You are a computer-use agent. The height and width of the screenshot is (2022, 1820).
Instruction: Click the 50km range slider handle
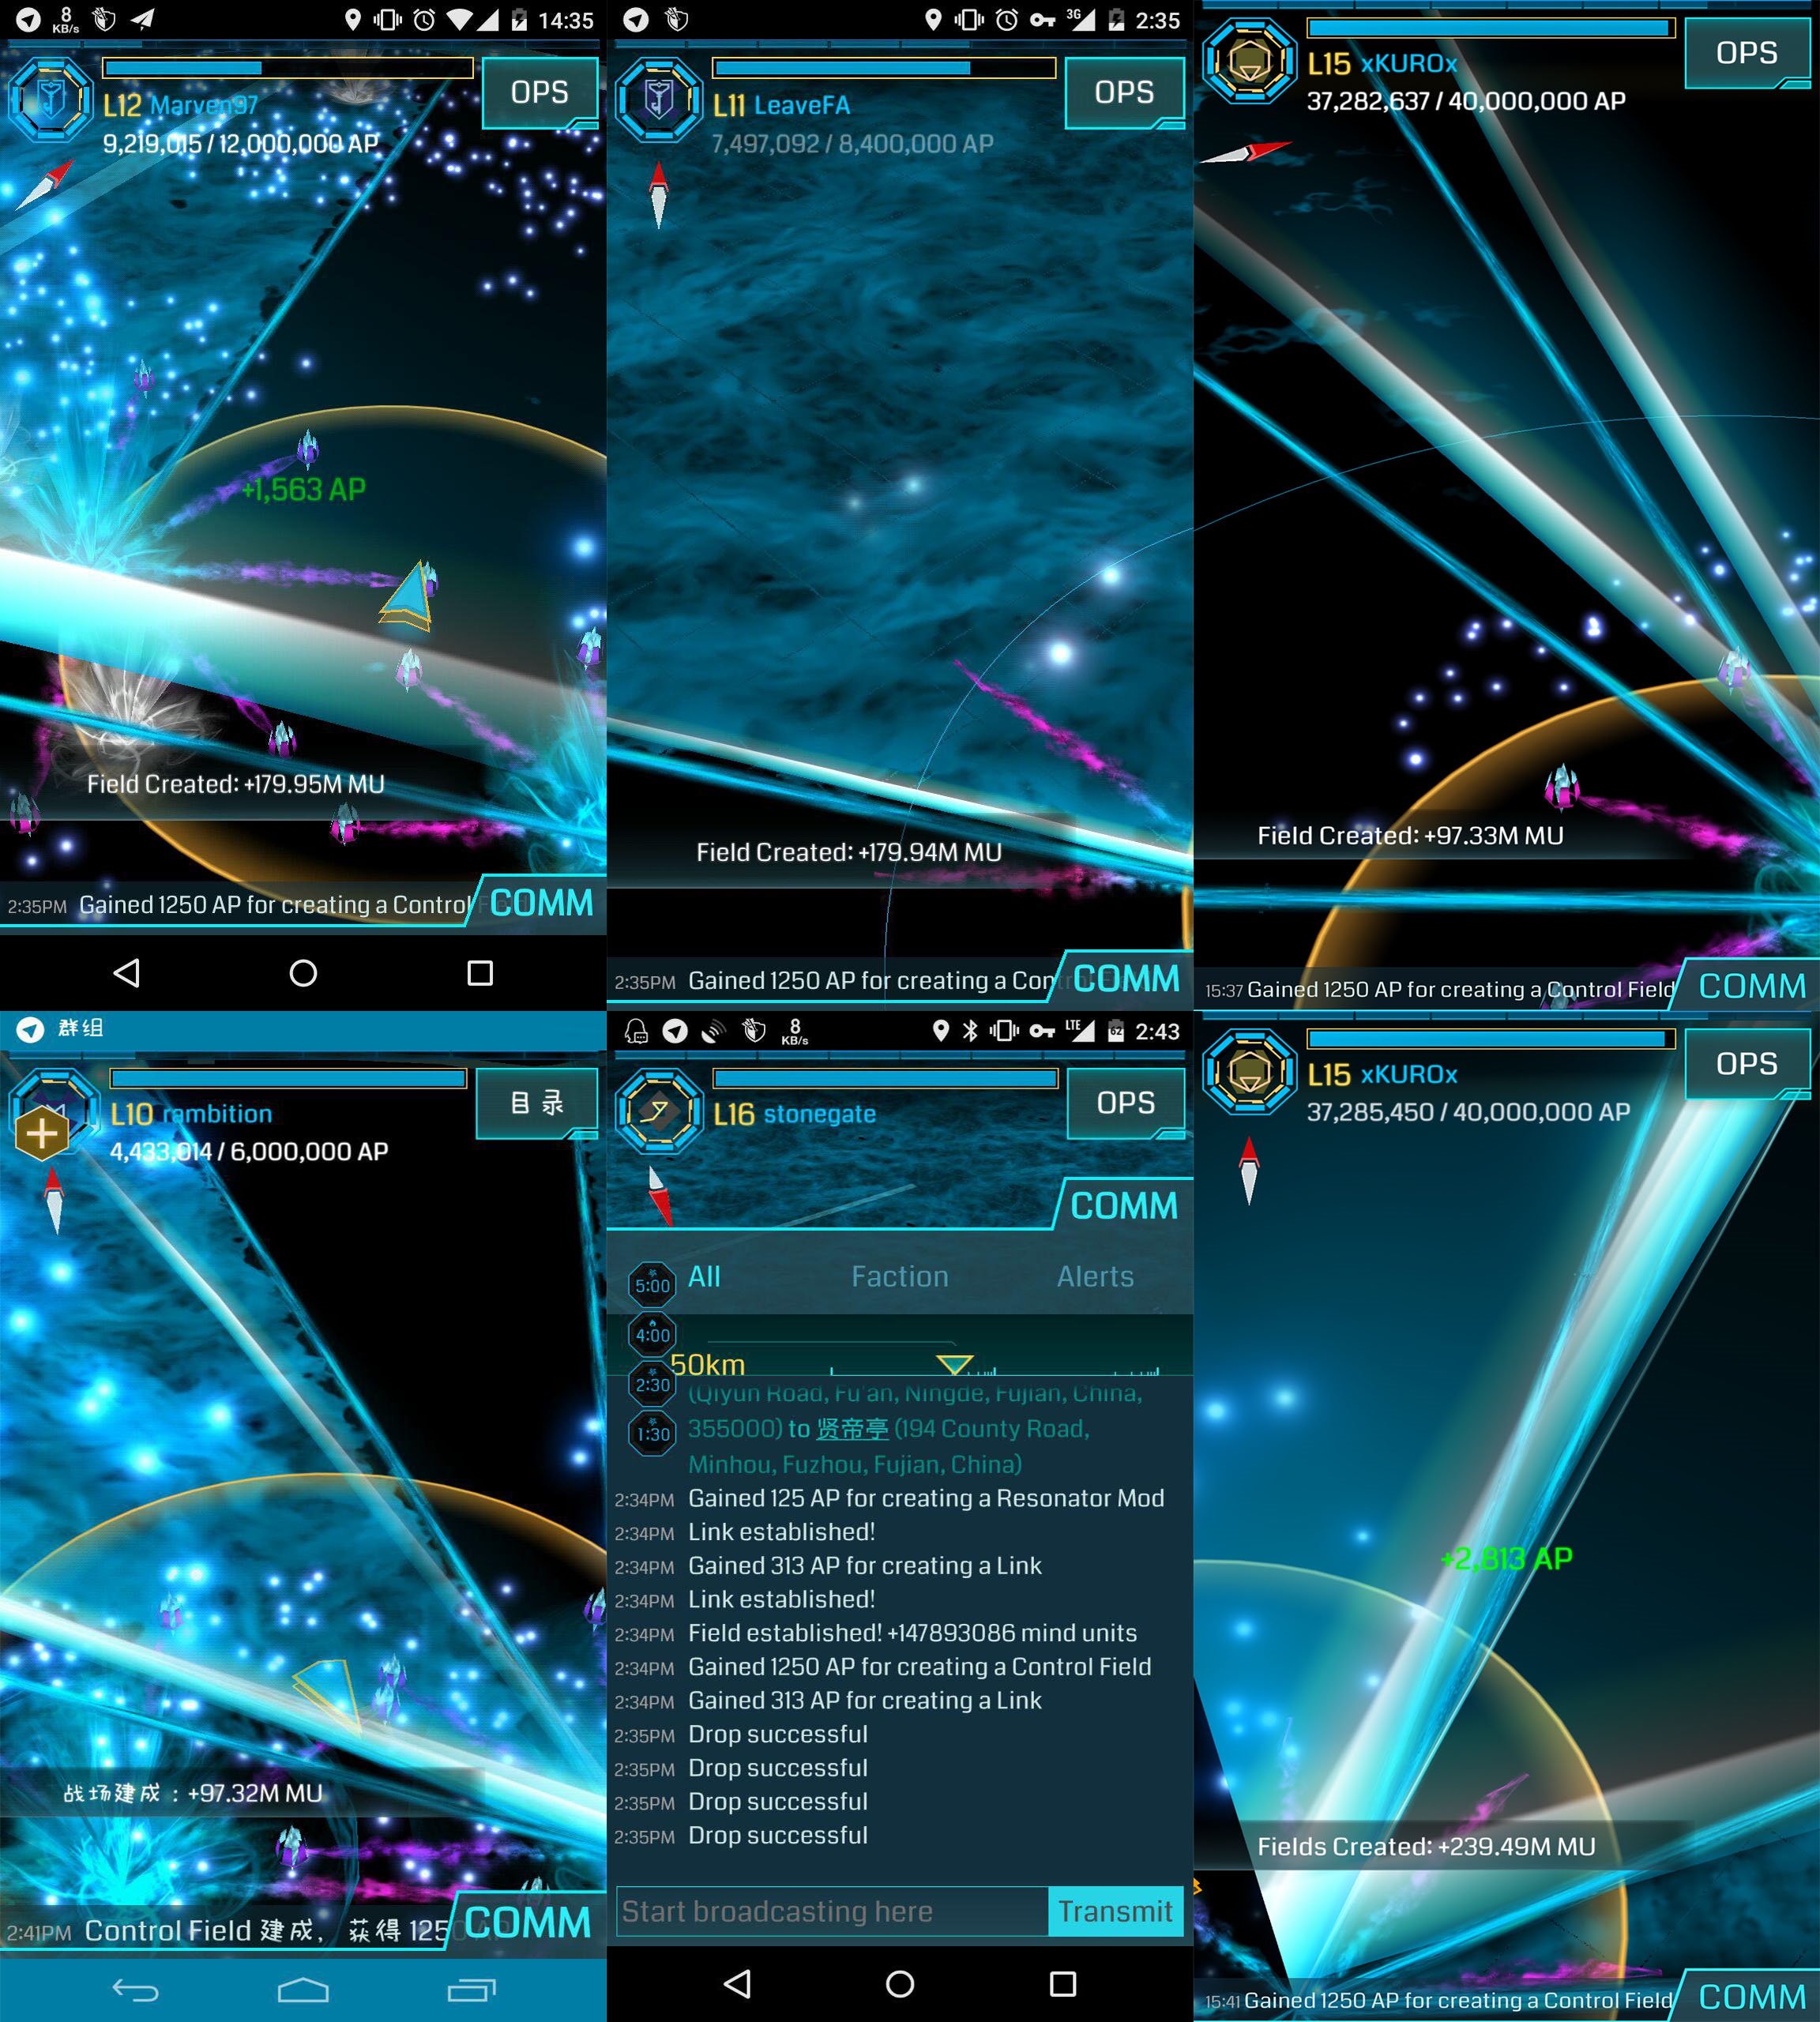tap(955, 1364)
